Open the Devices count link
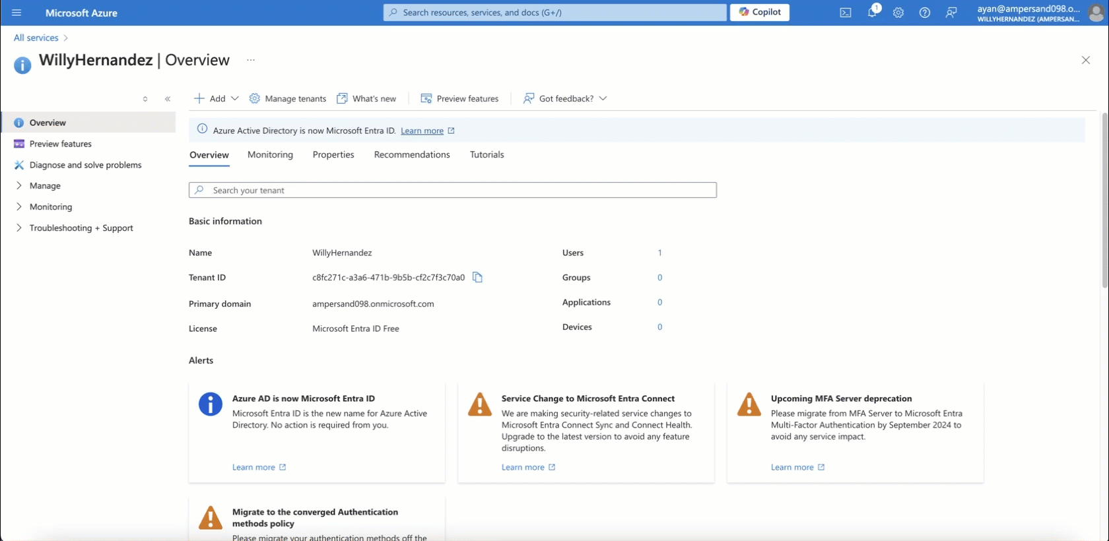Screen dimensions: 1109x541 (x=659, y=327)
